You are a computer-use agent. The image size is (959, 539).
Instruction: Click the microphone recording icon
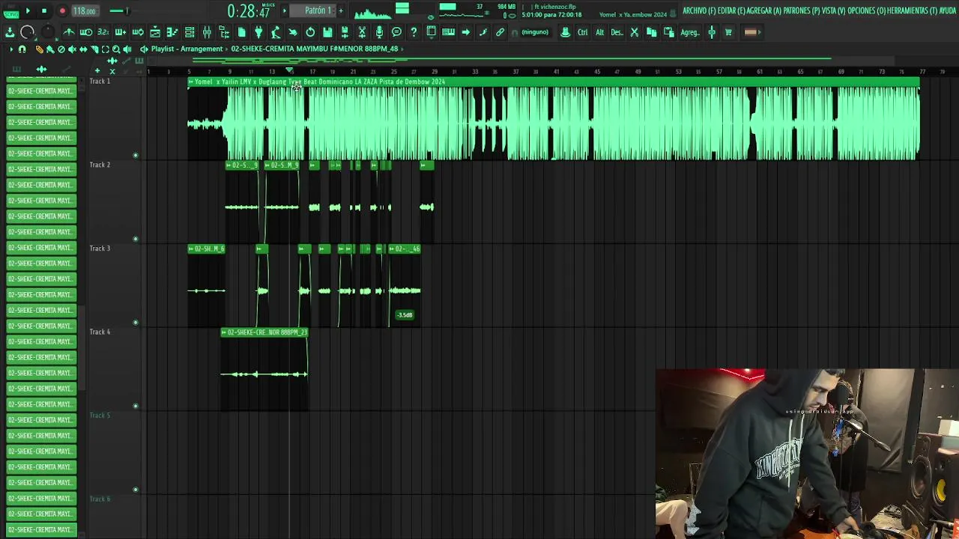(379, 32)
